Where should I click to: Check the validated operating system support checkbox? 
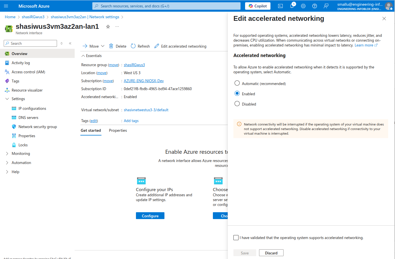tap(236, 238)
